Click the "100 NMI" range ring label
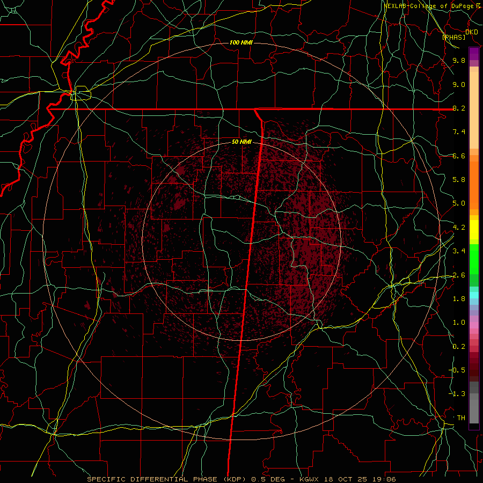This screenshot has width=483, height=483. pyautogui.click(x=241, y=42)
